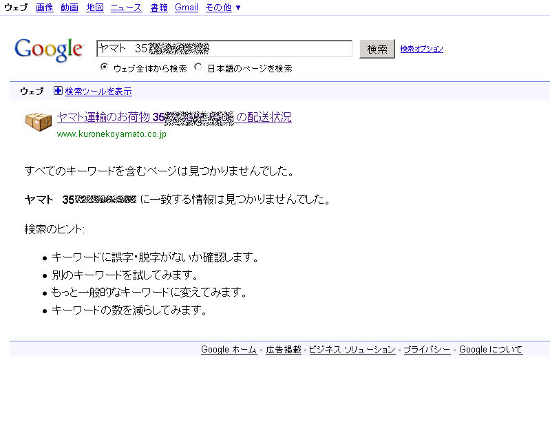550x433 pixels.
Task: Click the Google logo
Action: click(x=49, y=50)
